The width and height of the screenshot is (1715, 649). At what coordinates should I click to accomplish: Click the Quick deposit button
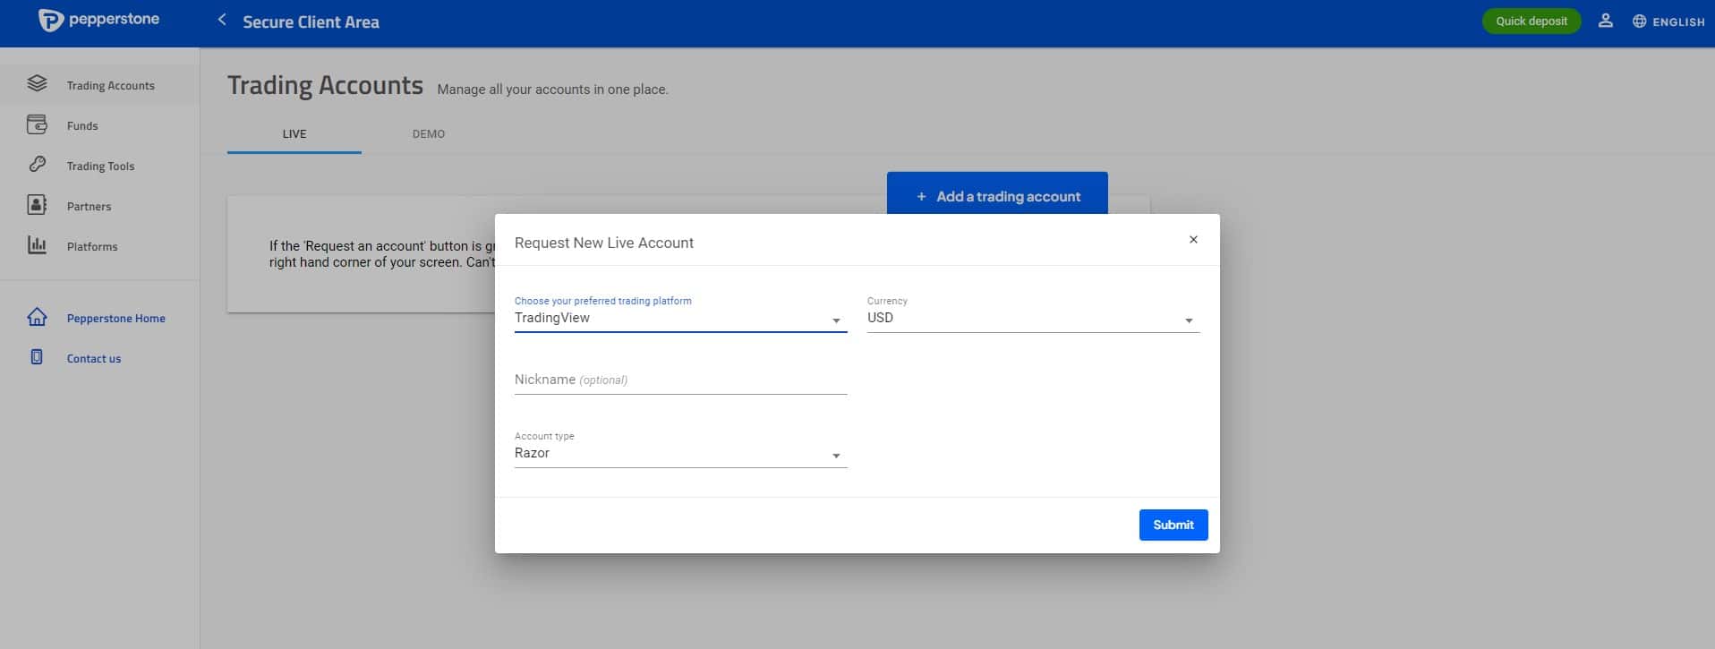point(1532,21)
